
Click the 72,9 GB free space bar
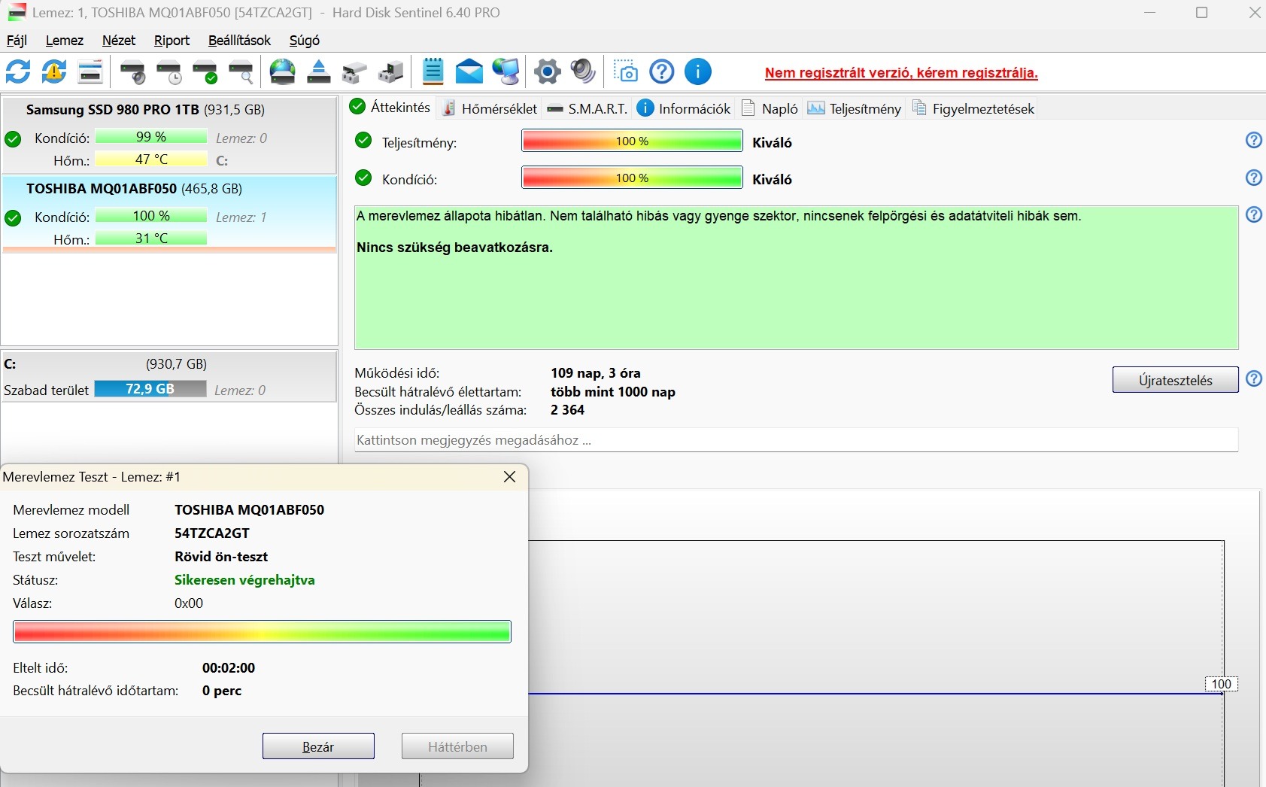[x=150, y=389]
